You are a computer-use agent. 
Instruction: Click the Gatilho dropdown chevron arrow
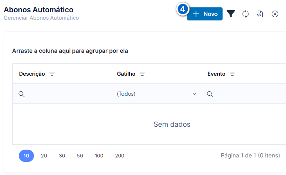(x=194, y=94)
